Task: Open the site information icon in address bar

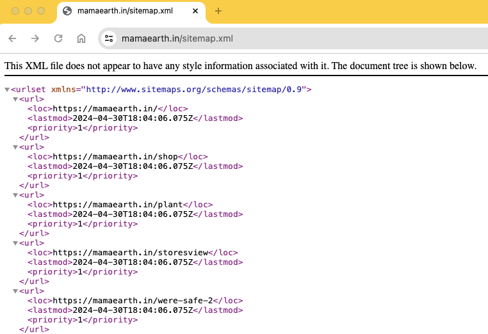Action: [x=109, y=38]
